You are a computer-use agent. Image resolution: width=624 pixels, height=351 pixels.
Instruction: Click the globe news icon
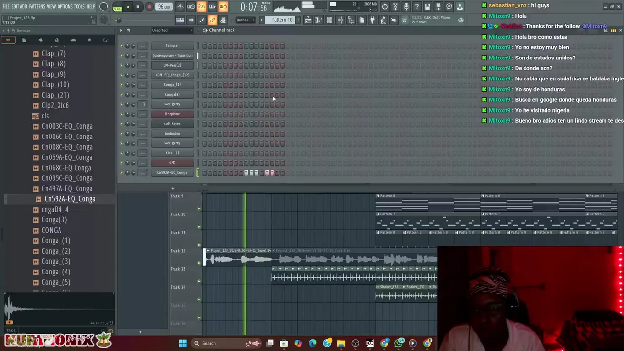click(x=461, y=20)
